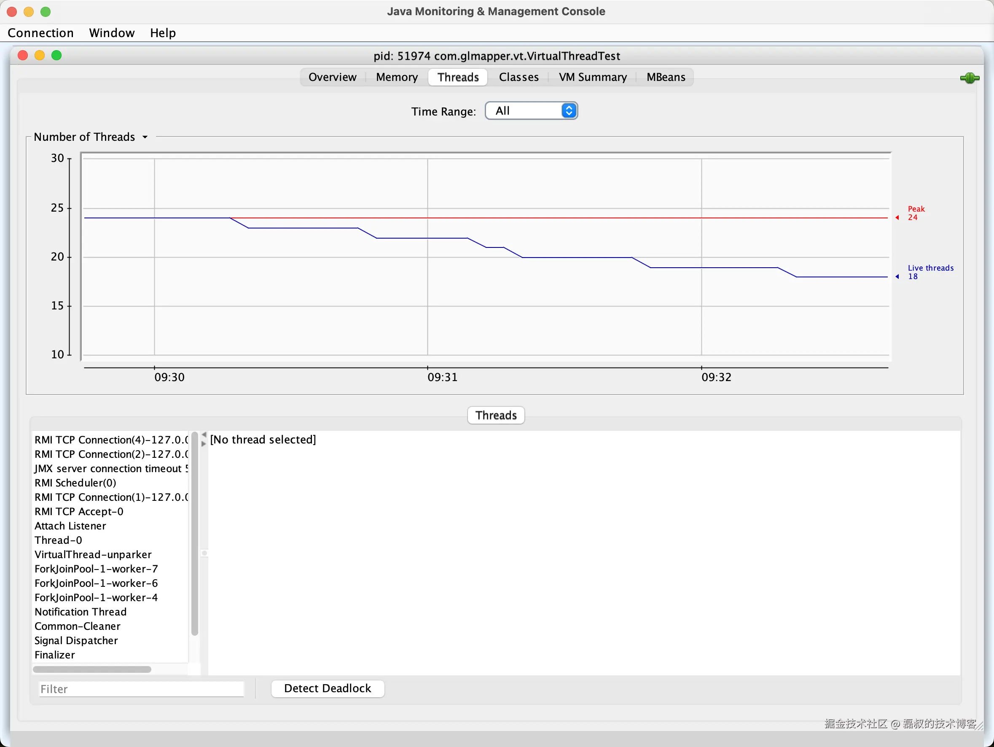Switch to the Memory tab
The image size is (994, 747).
pyautogui.click(x=396, y=77)
